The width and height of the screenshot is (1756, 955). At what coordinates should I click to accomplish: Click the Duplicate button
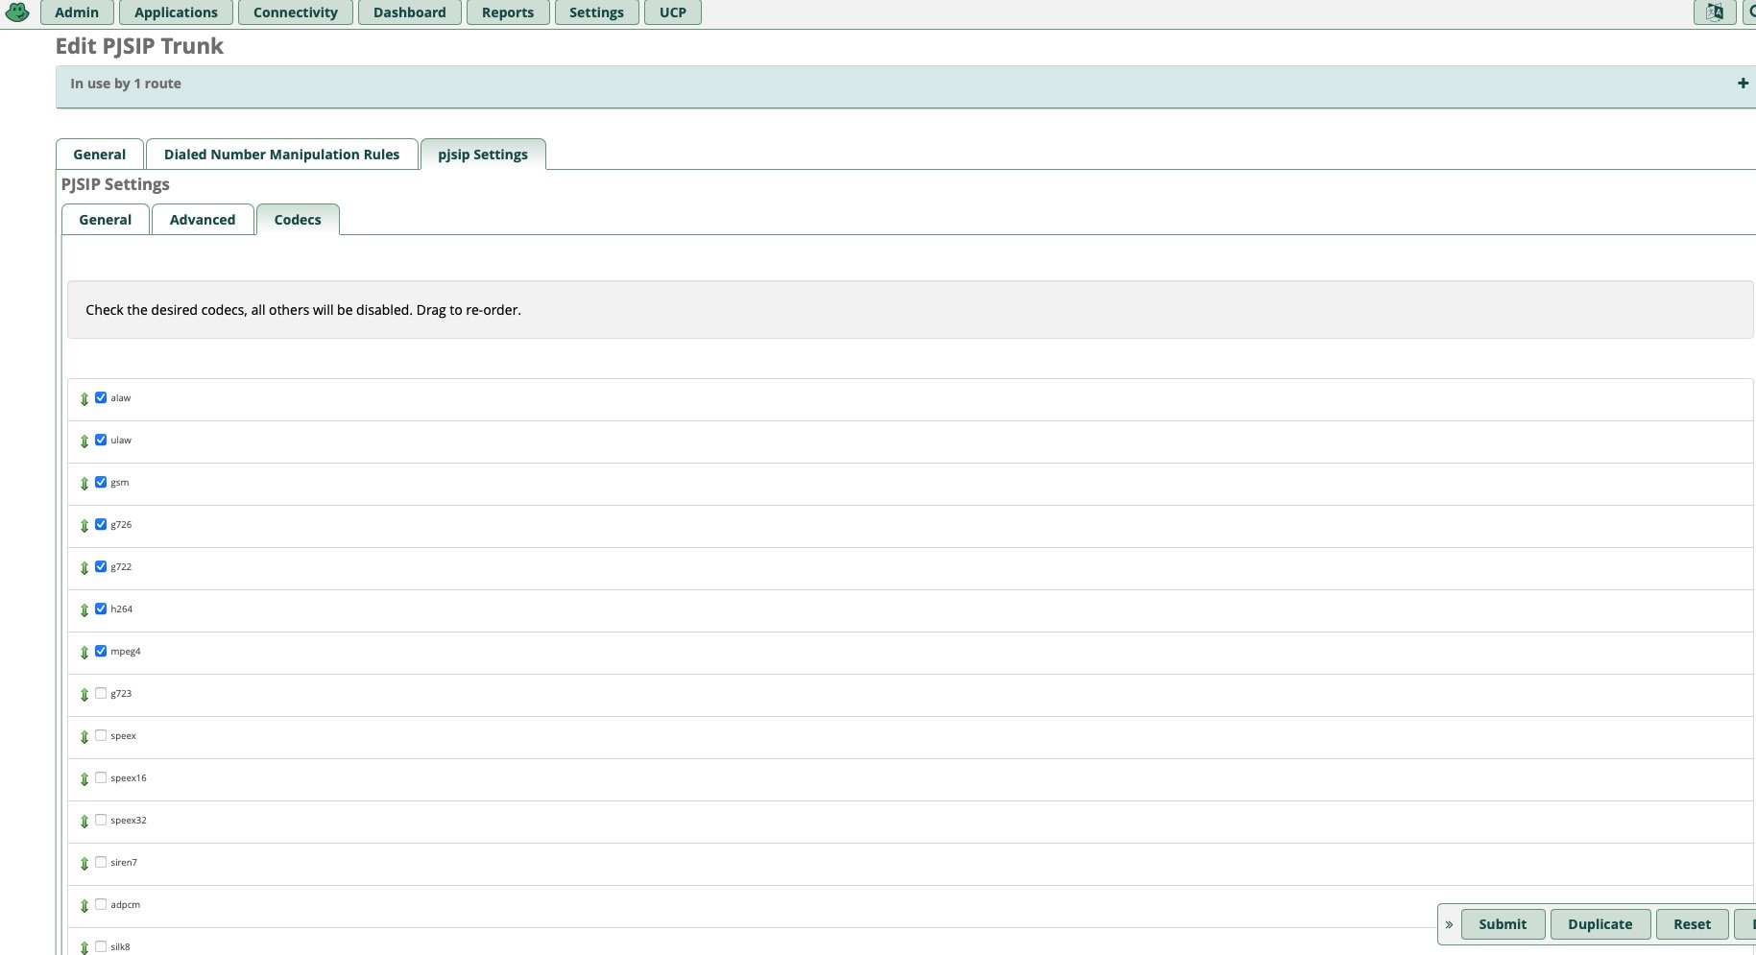pos(1600,924)
